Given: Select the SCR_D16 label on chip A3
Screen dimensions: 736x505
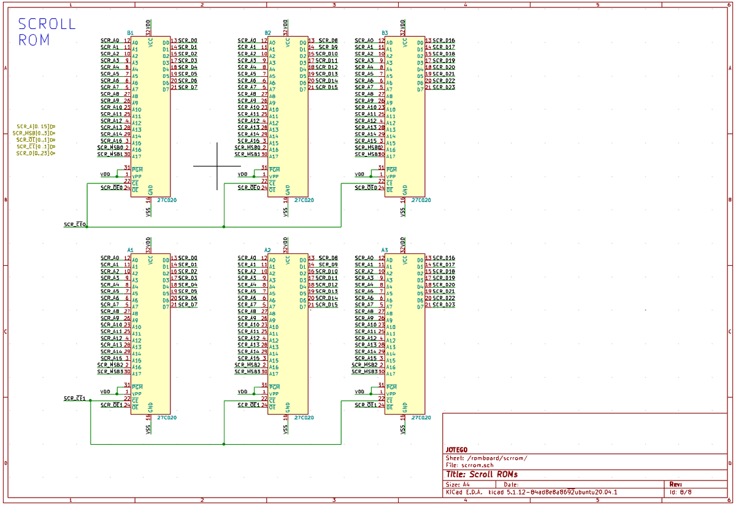Looking at the screenshot, I should pyautogui.click(x=444, y=258).
